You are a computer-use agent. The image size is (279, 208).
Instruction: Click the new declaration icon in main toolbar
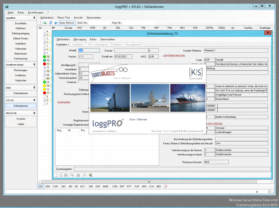pos(40,23)
